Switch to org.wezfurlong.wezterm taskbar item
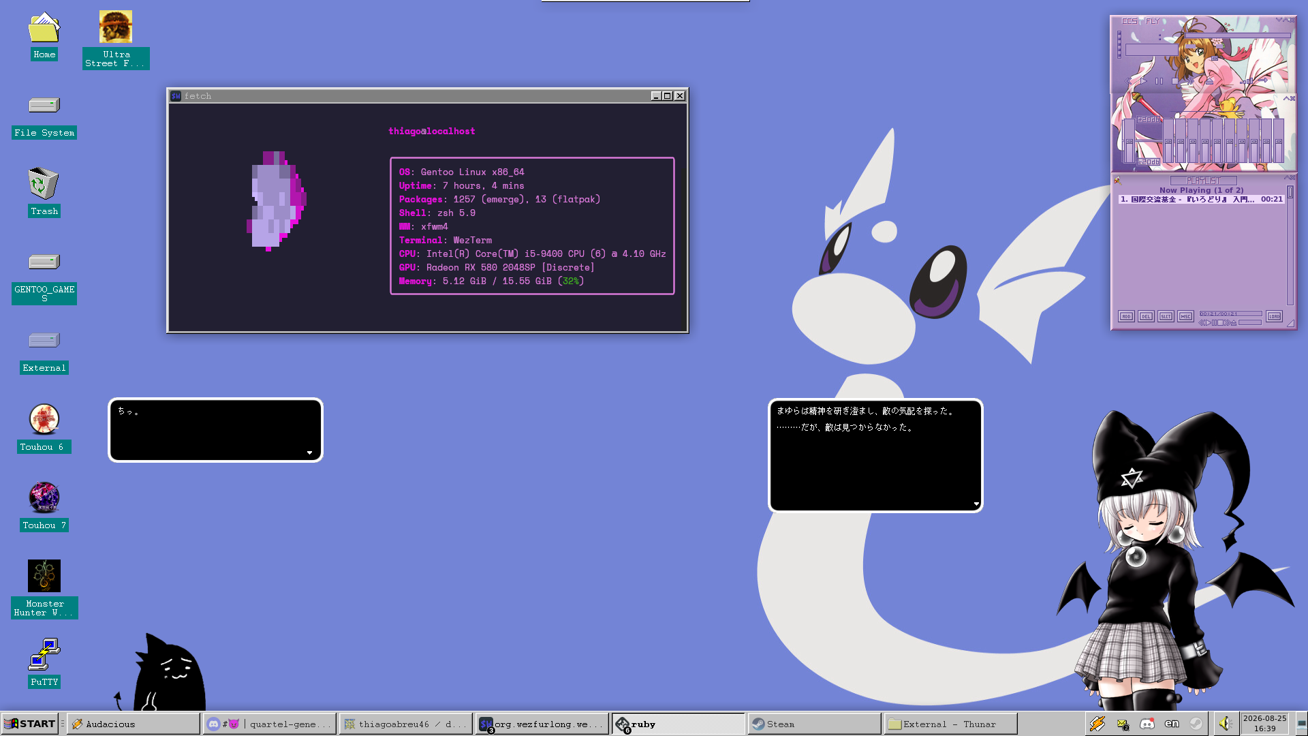1308x736 pixels. point(542,724)
